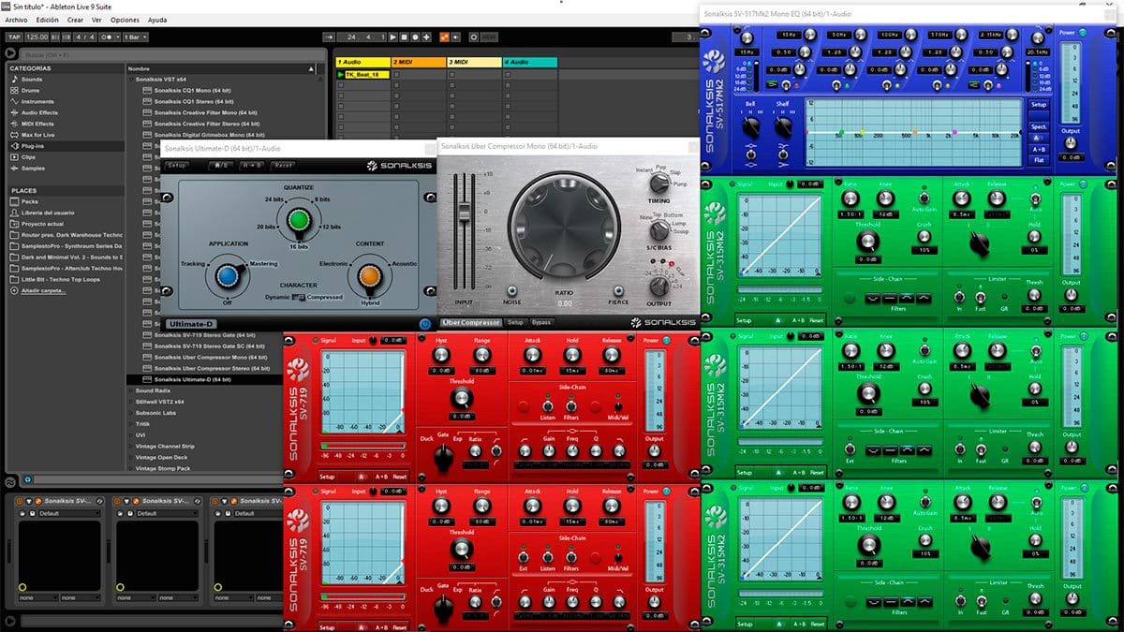Toggle Noise switch on Uber Compressor
The width and height of the screenshot is (1124, 632).
(x=512, y=291)
